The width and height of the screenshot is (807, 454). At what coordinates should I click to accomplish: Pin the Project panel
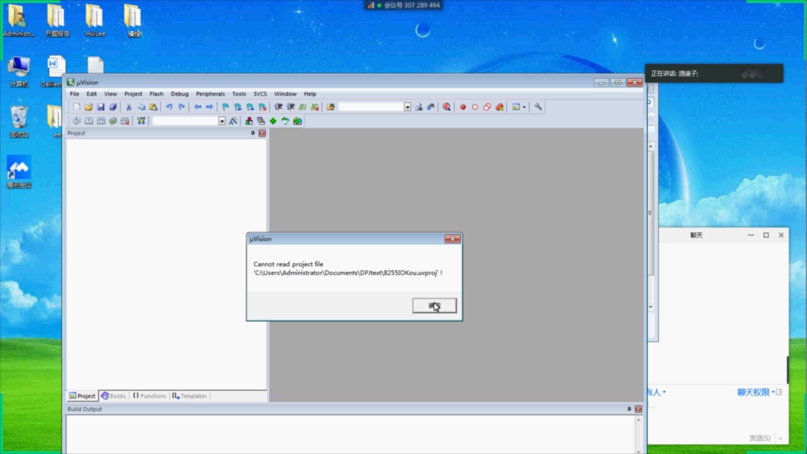pyautogui.click(x=253, y=133)
